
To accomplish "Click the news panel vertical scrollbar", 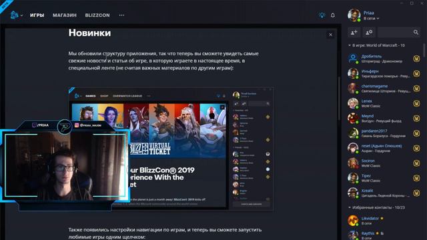I will coord(339,98).
